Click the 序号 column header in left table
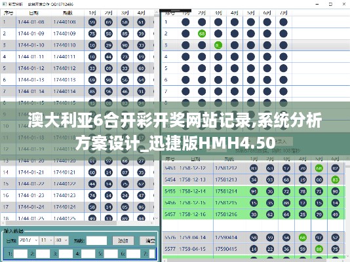Image resolution: width=350 pixels, height=262 pixels. tap(9, 13)
